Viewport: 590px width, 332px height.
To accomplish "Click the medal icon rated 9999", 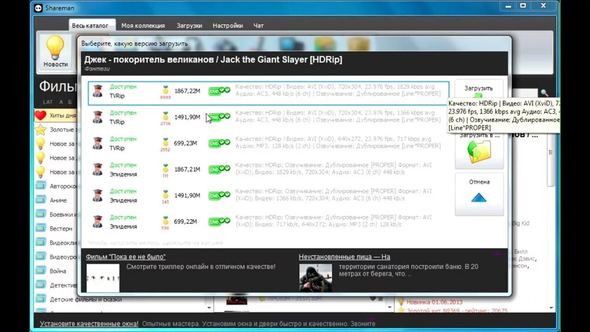I will coord(165,90).
